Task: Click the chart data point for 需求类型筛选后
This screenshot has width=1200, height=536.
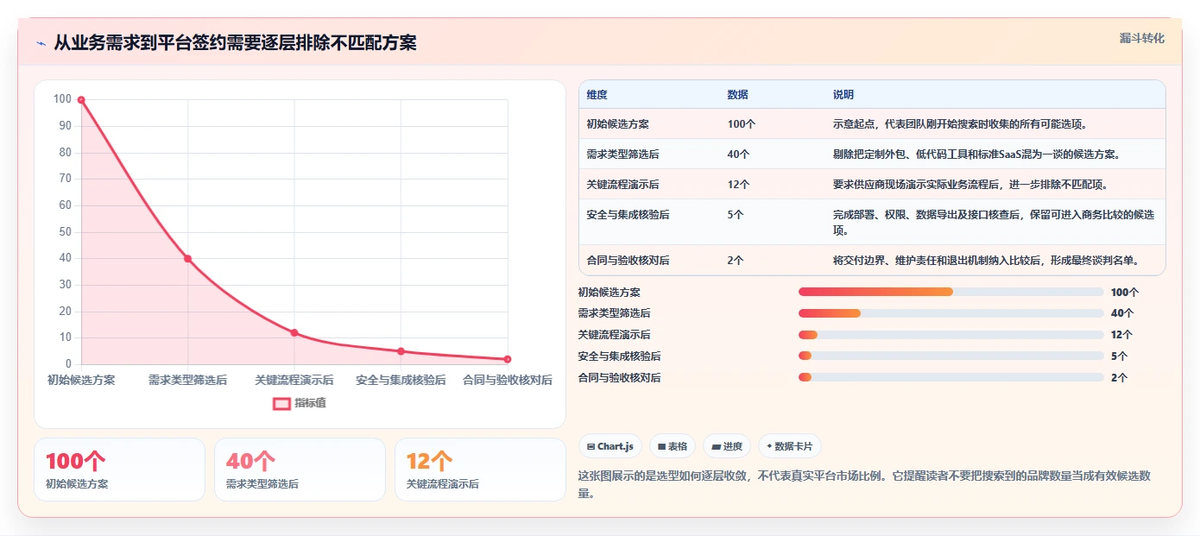Action: (187, 259)
